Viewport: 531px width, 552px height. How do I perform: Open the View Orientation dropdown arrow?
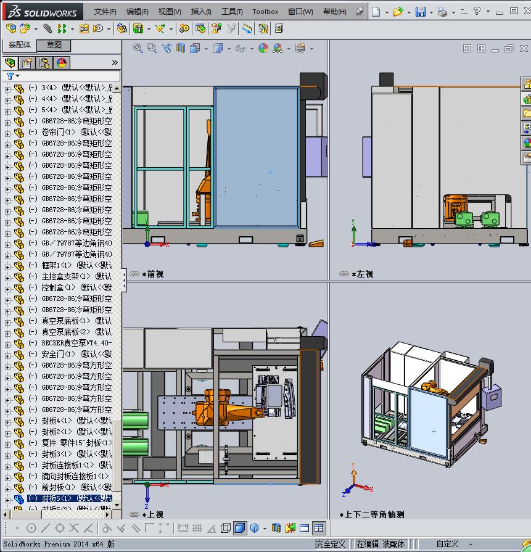(206, 49)
